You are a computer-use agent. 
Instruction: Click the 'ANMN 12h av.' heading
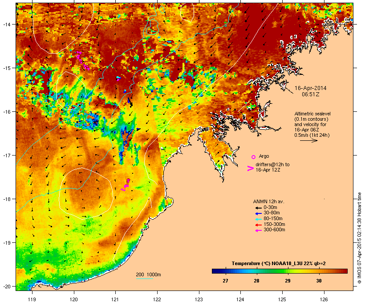tap(268, 201)
